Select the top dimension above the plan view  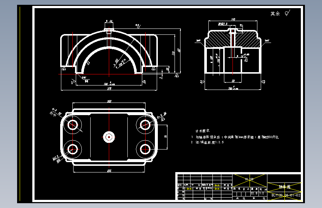point(109,101)
